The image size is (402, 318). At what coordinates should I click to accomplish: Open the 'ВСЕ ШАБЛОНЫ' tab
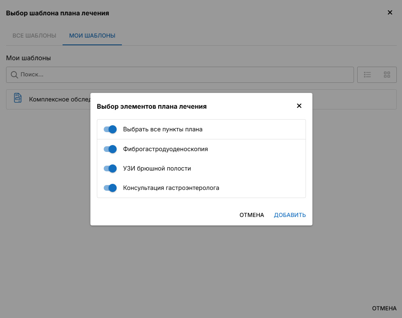(34, 36)
